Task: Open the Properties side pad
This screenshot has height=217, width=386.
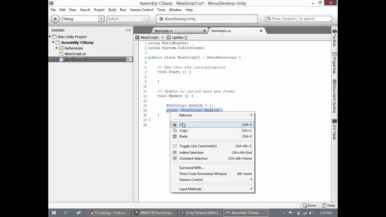Action: (x=334, y=63)
